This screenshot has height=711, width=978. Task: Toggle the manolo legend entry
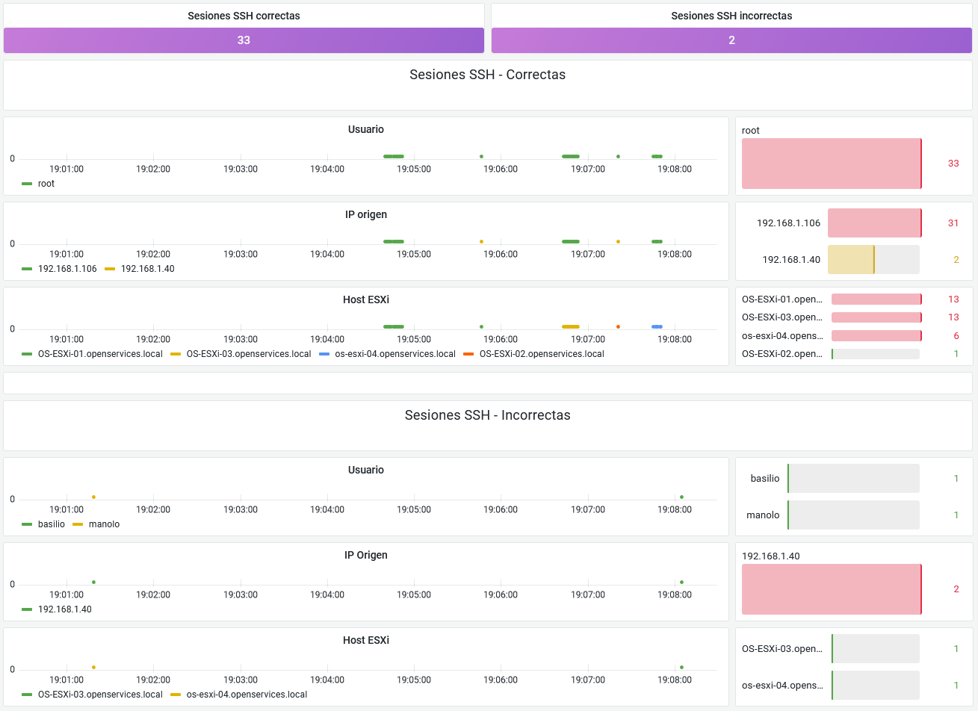[104, 524]
